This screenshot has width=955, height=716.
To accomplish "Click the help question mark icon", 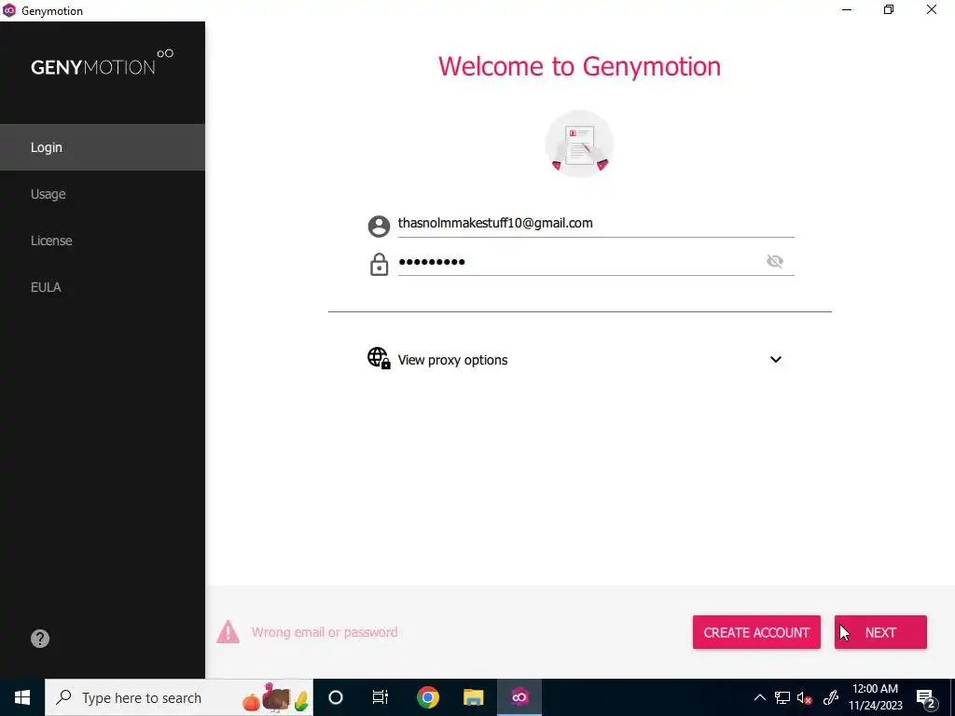I will (40, 638).
